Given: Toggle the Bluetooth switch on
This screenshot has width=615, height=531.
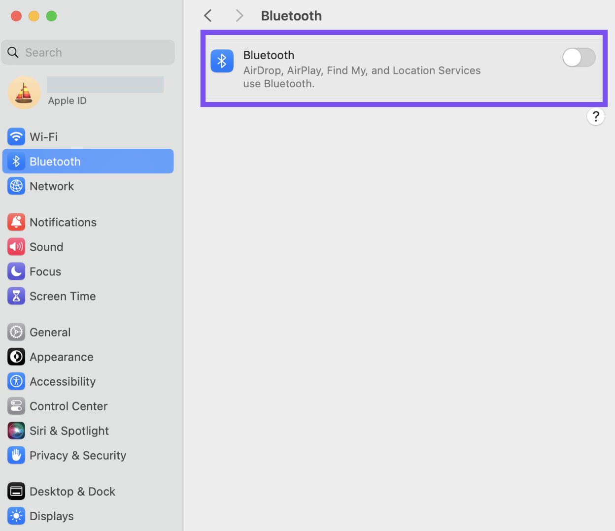Looking at the screenshot, I should click(x=579, y=58).
